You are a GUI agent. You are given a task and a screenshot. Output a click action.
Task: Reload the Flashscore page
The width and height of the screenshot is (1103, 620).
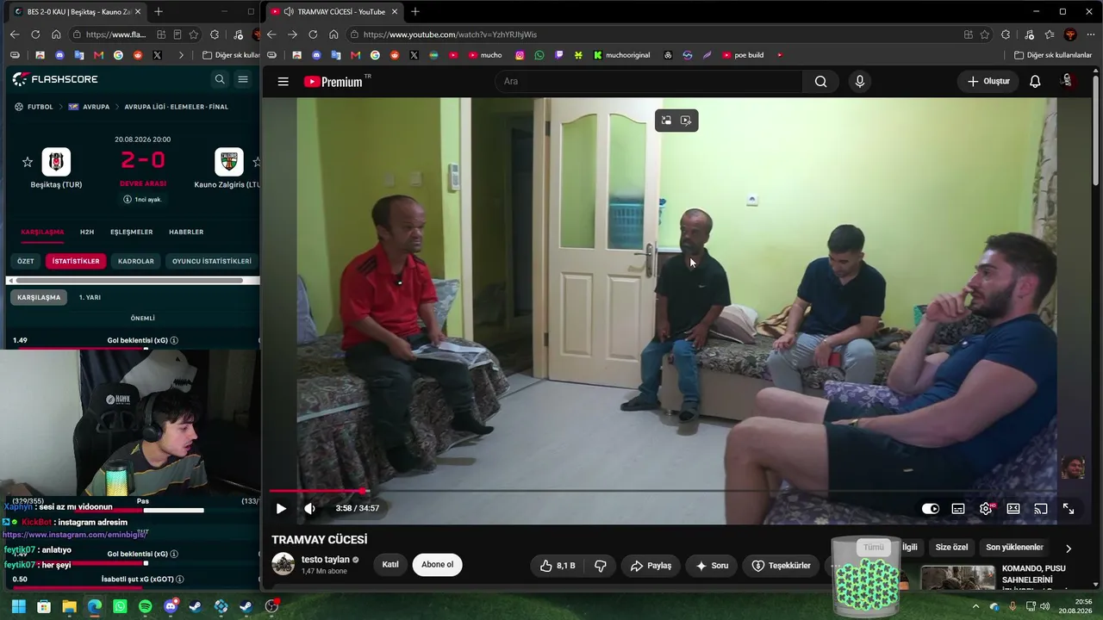(x=35, y=34)
